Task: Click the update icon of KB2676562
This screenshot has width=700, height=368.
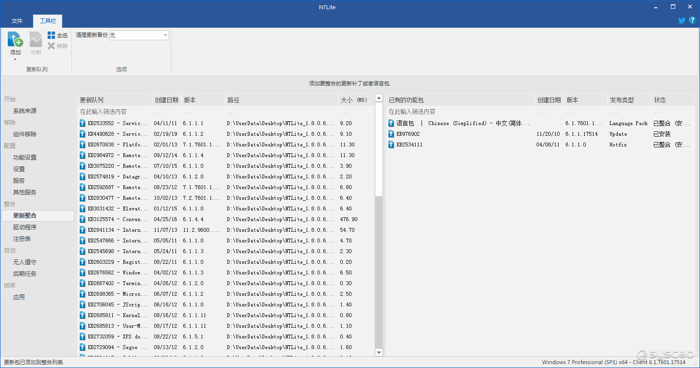Action: [x=83, y=272]
